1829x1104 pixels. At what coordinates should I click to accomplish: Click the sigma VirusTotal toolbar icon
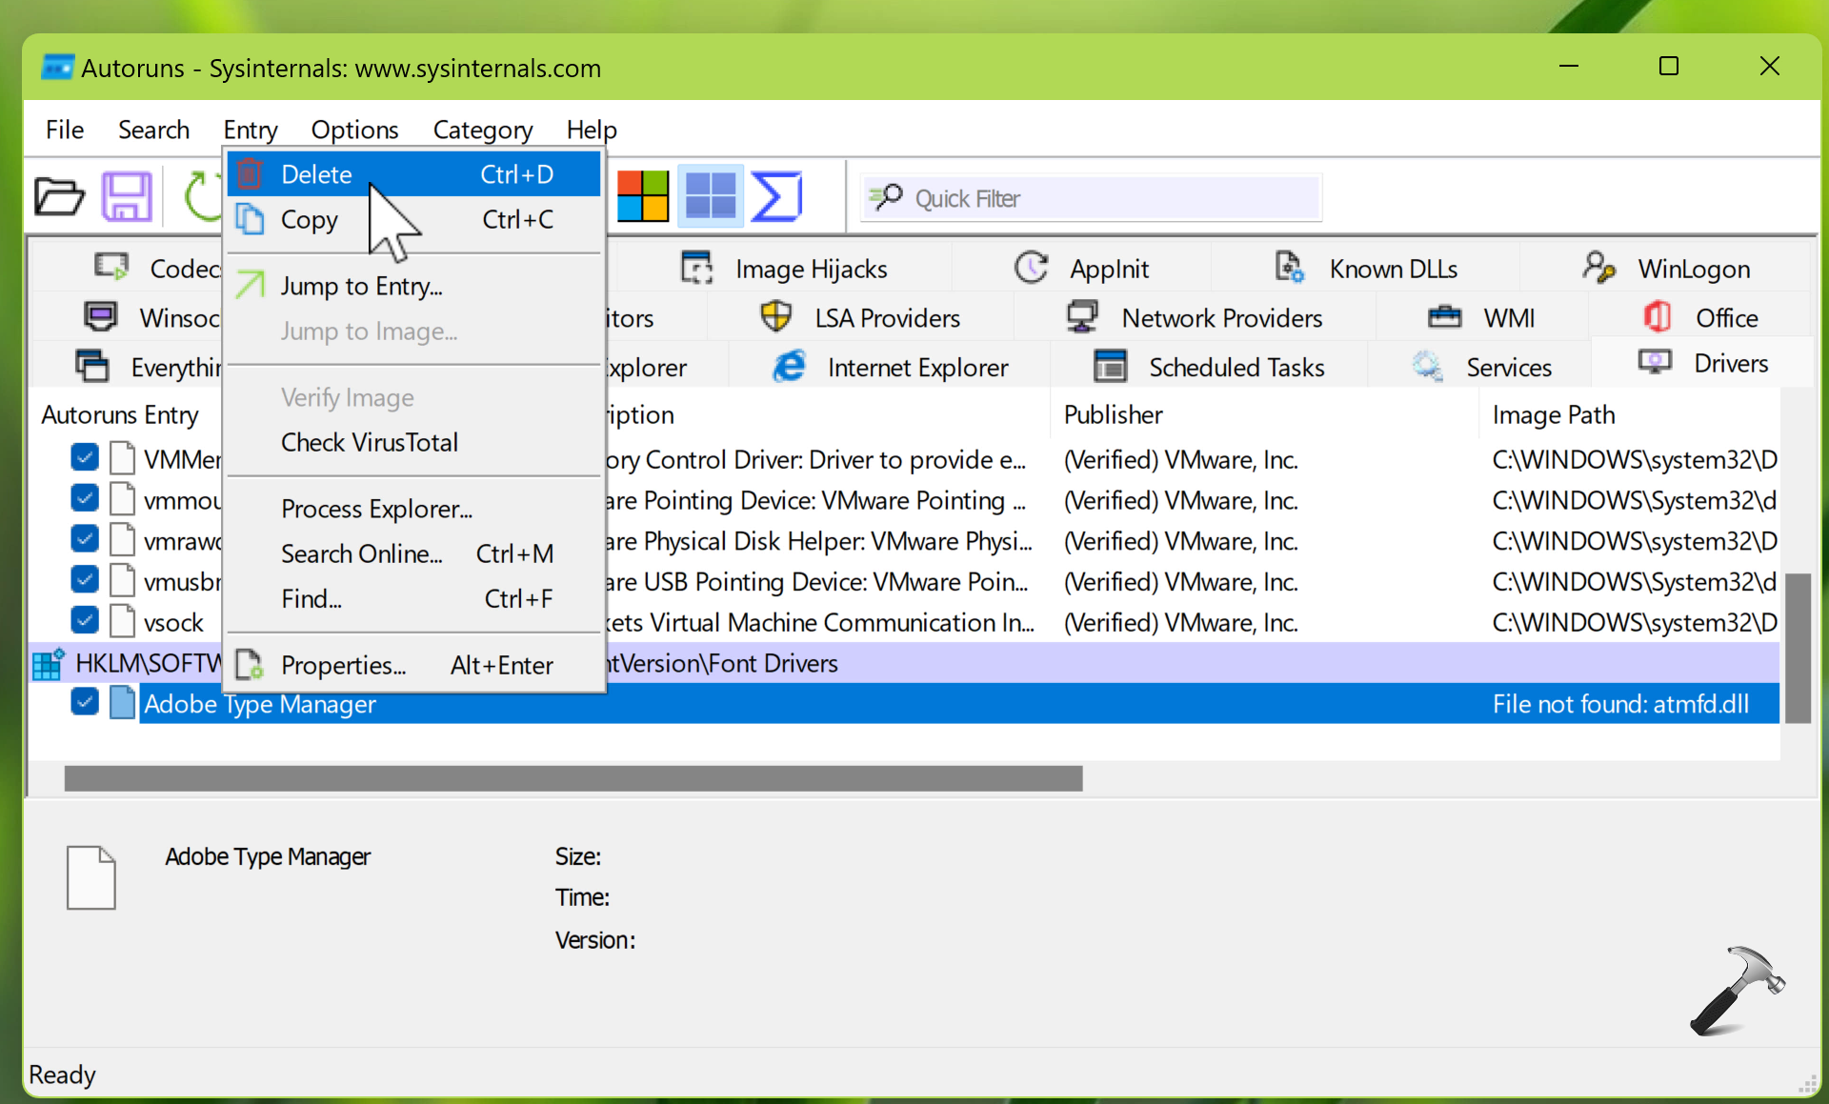coord(776,197)
